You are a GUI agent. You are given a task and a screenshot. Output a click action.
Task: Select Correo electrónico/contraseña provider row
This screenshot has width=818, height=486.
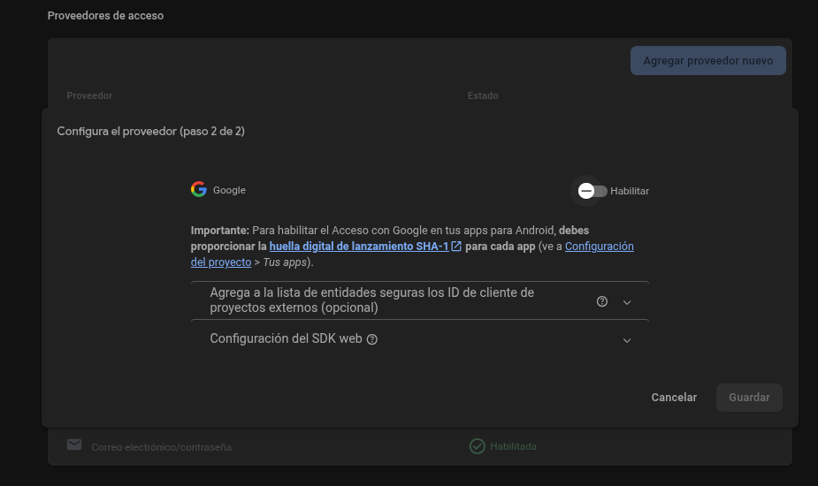coord(420,446)
